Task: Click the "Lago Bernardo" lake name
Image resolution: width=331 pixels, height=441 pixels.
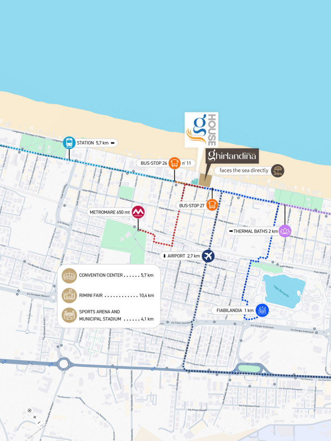Action: click(281, 291)
